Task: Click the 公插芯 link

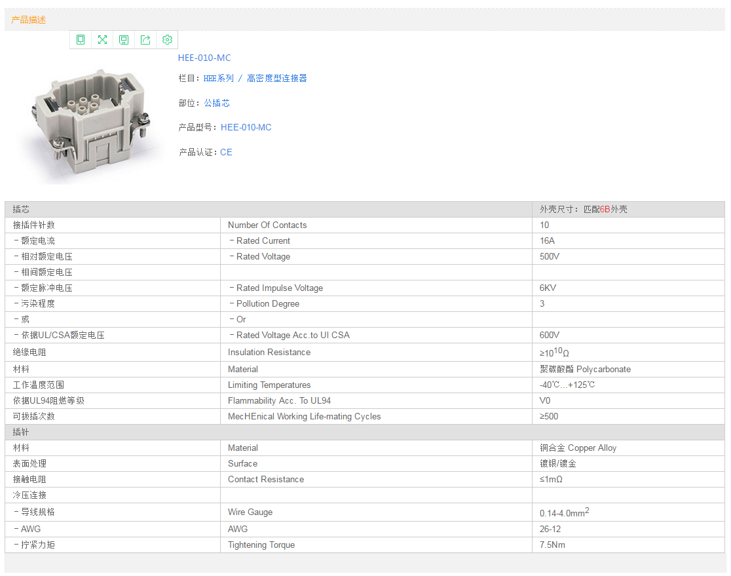Action: click(217, 103)
